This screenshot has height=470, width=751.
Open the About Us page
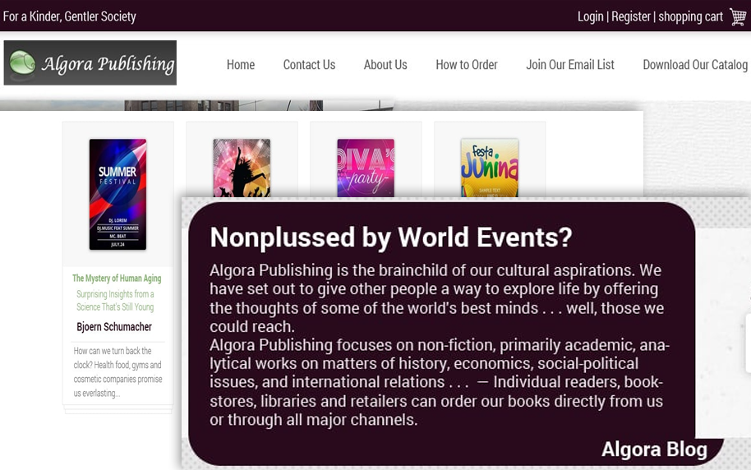tap(385, 65)
